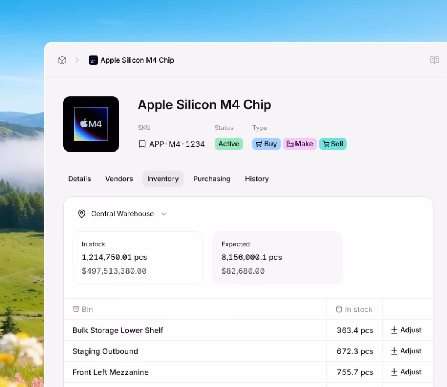
Task: Click the Active status badge
Action: click(x=229, y=144)
